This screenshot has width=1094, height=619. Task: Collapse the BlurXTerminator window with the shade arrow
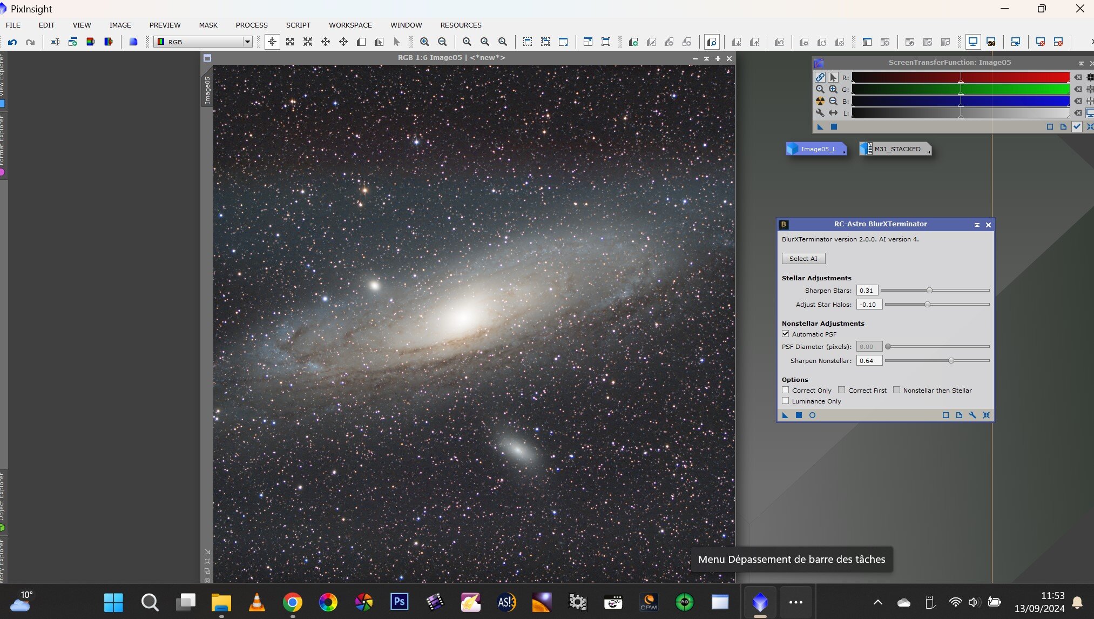977,225
